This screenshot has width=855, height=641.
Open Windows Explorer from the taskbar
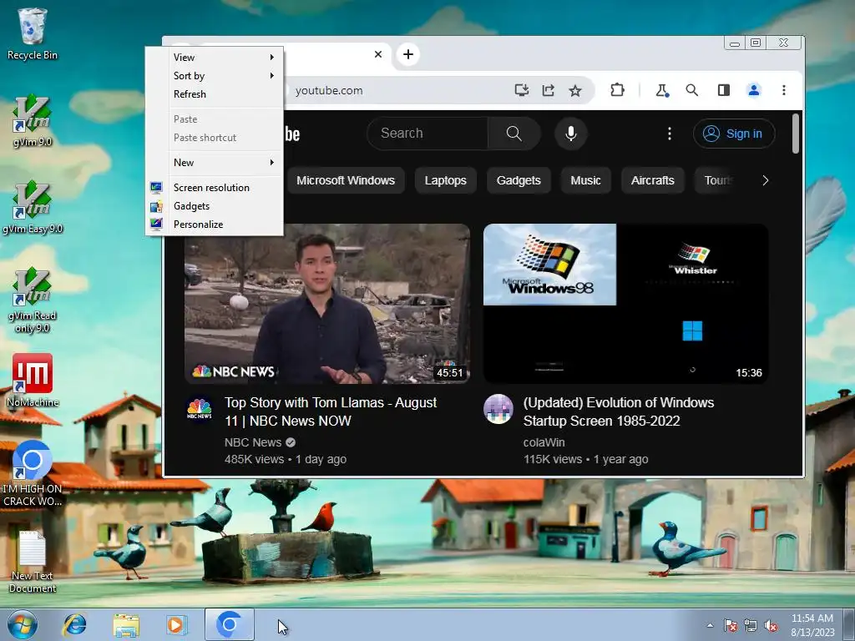click(126, 624)
